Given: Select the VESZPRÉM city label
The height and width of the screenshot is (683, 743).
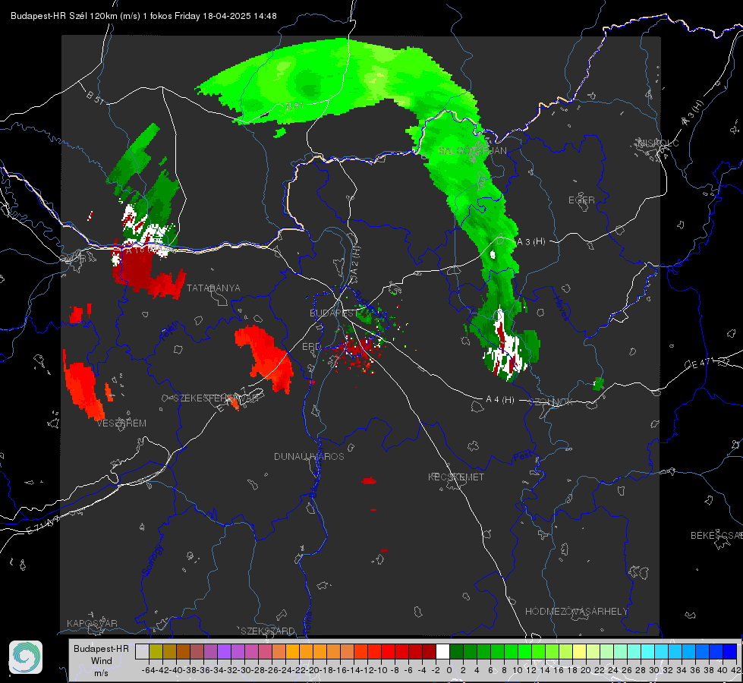Looking at the screenshot, I should click(x=121, y=423).
